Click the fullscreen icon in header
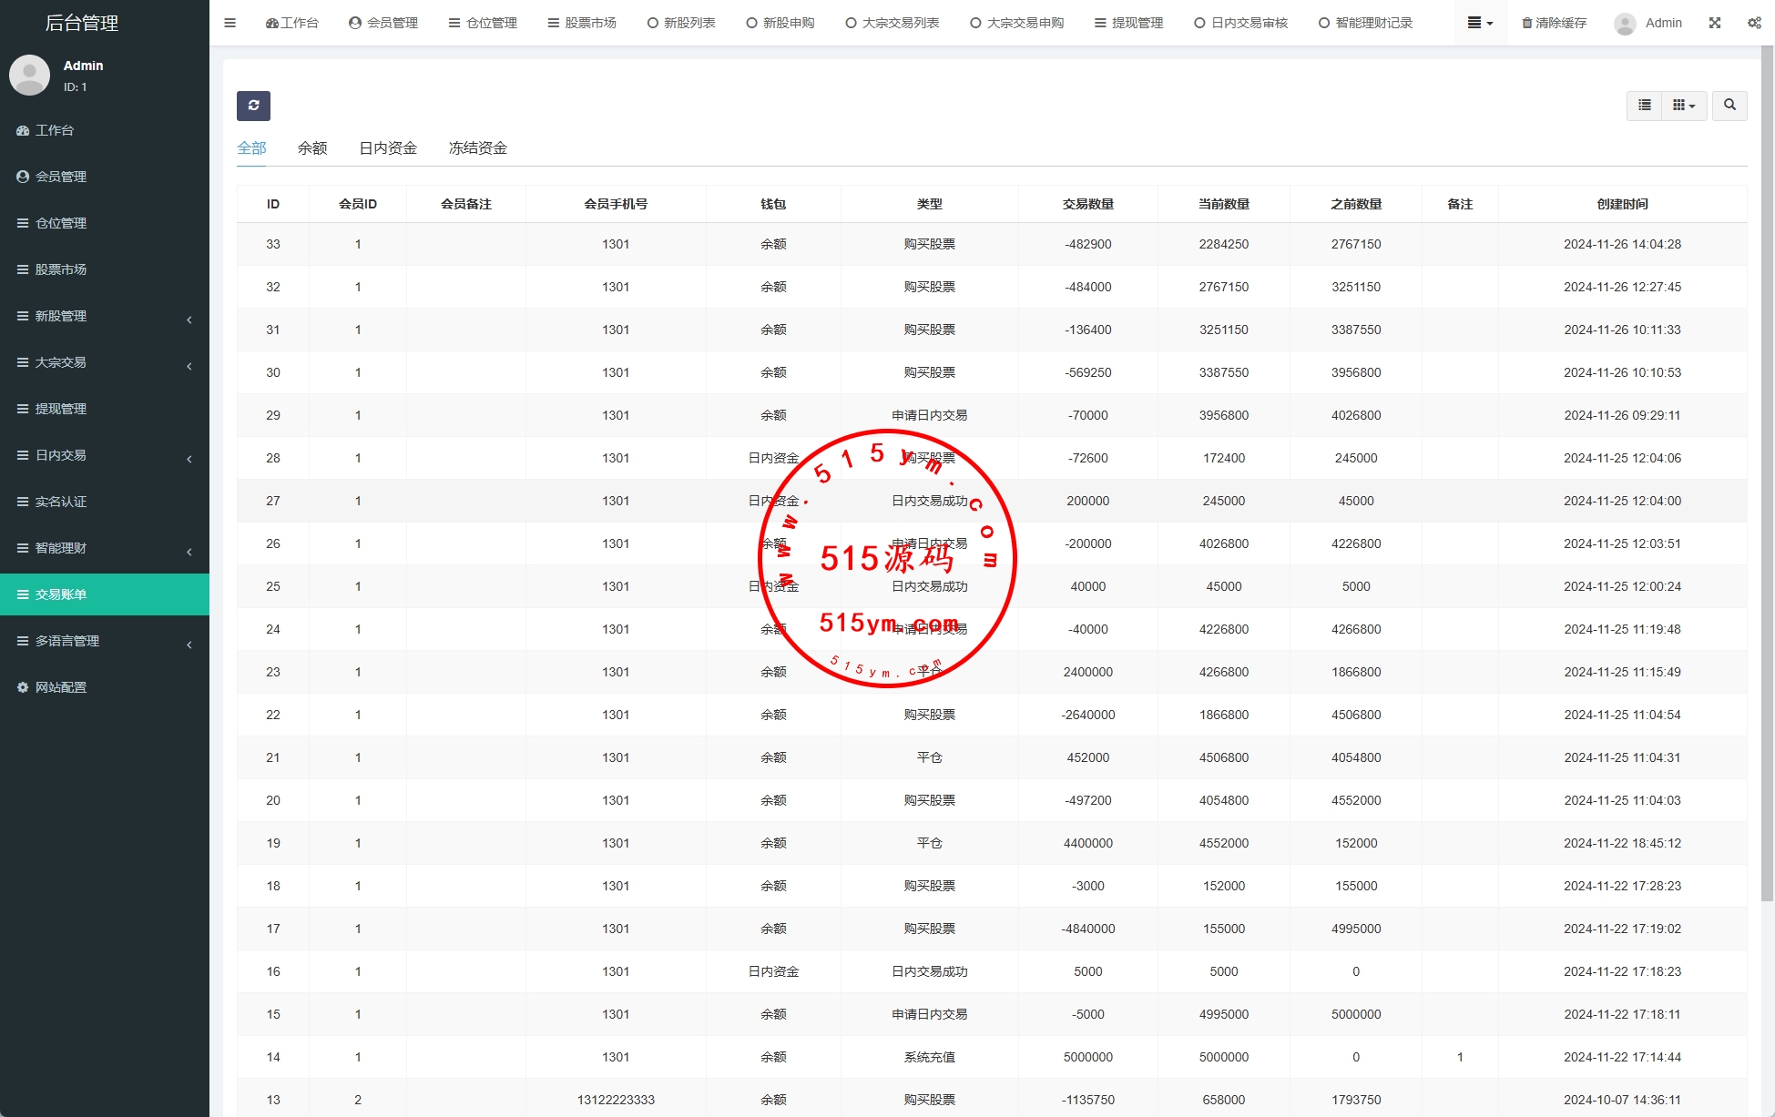 tap(1715, 23)
